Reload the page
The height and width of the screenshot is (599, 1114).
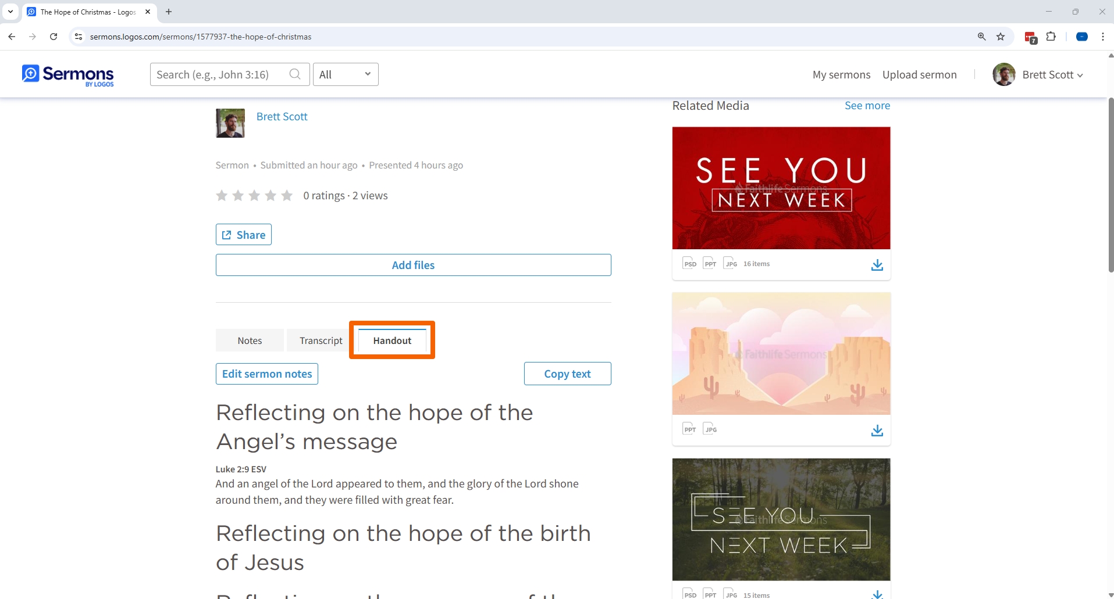coord(54,37)
